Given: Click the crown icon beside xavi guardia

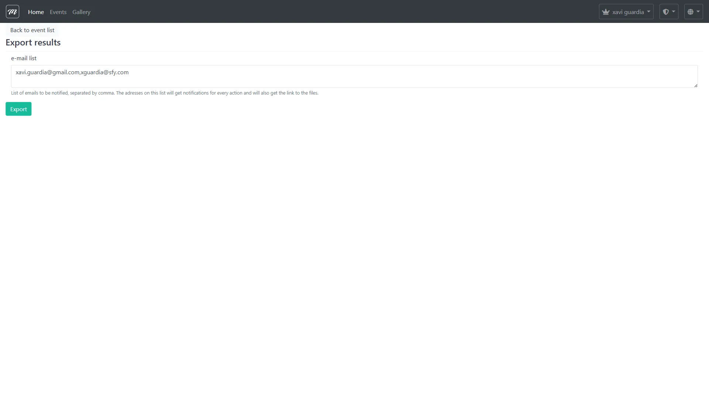Looking at the screenshot, I should pyautogui.click(x=606, y=11).
